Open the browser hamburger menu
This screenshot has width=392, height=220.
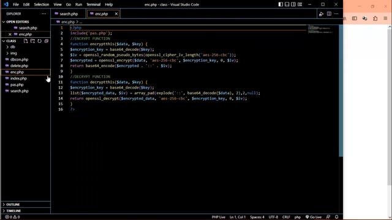(385, 18)
